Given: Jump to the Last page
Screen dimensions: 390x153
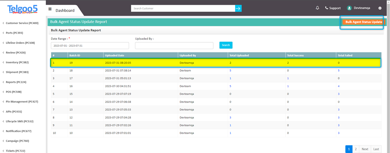Looking at the screenshot, I should tap(376, 149).
